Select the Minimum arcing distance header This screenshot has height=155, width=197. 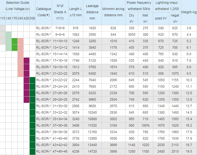(x=113, y=12)
